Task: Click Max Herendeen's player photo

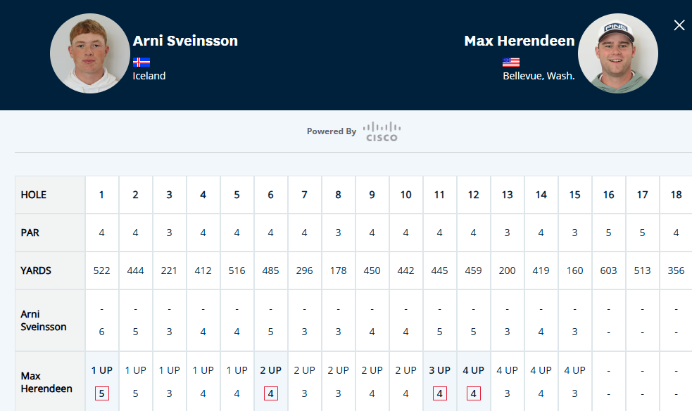Action: 617,53
